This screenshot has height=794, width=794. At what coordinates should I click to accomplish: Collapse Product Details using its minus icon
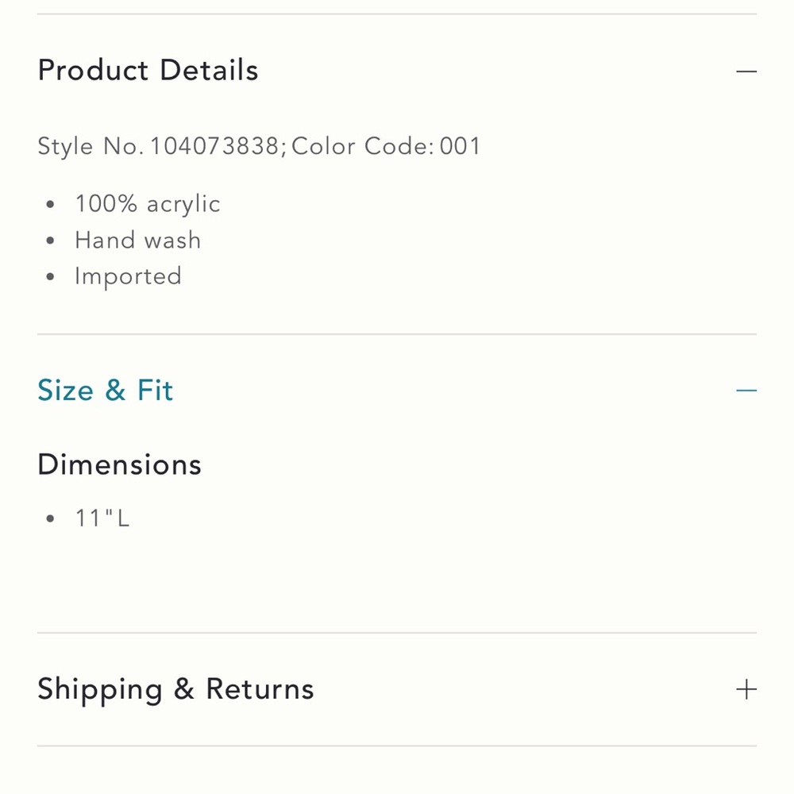point(746,71)
